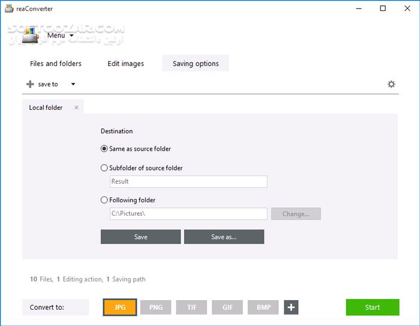Click the 1 Editing action status text
The width and height of the screenshot is (420, 326).
(x=80, y=279)
